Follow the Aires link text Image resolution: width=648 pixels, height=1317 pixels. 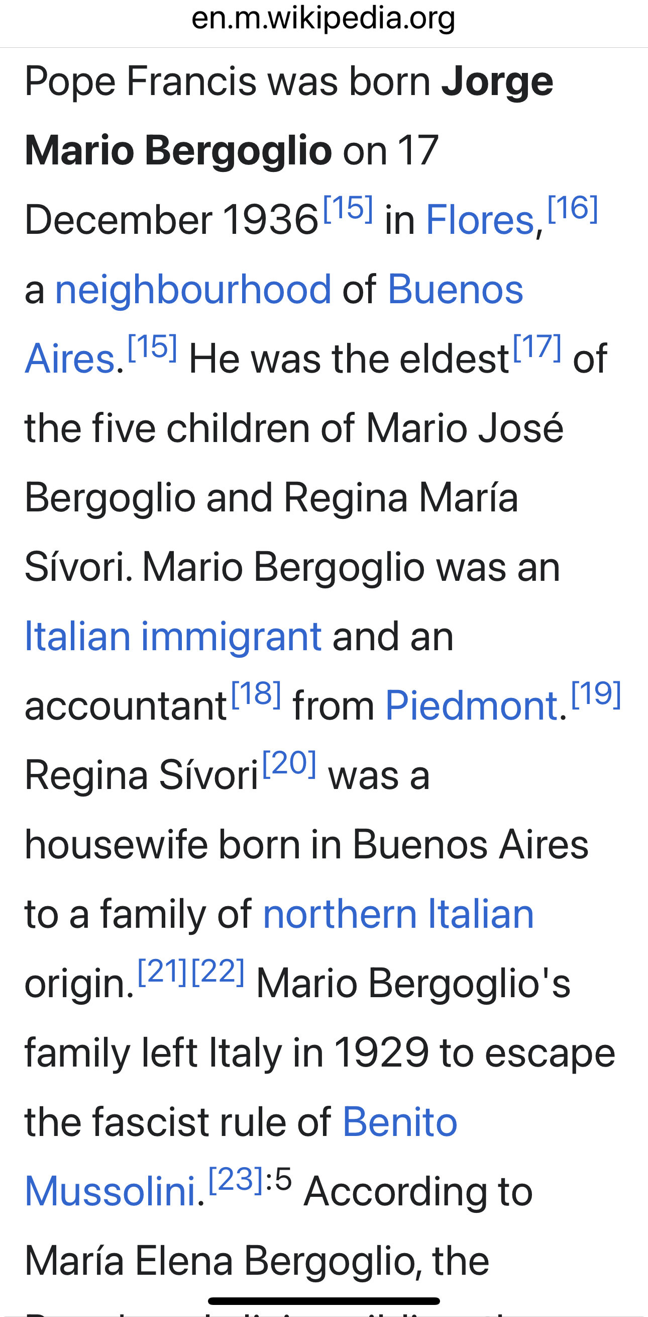69,359
